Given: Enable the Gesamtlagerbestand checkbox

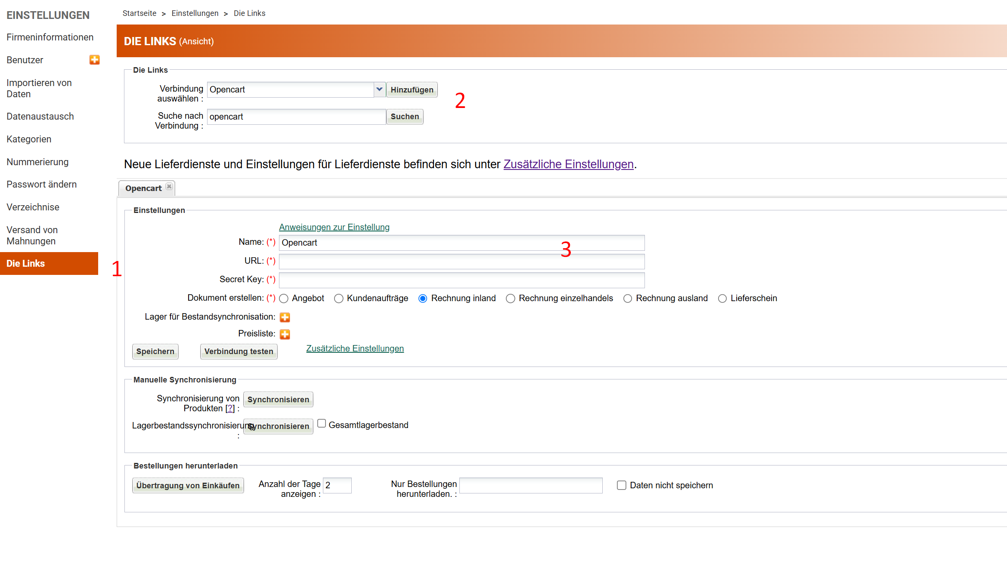Looking at the screenshot, I should (322, 424).
